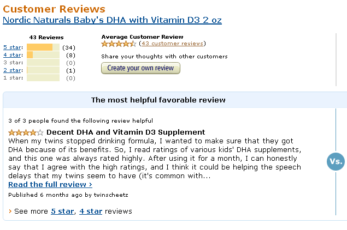Click the 4 star rating filter link

tap(13, 55)
